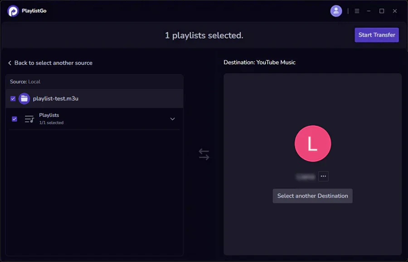Open the hamburger menu in title bar

click(x=357, y=11)
